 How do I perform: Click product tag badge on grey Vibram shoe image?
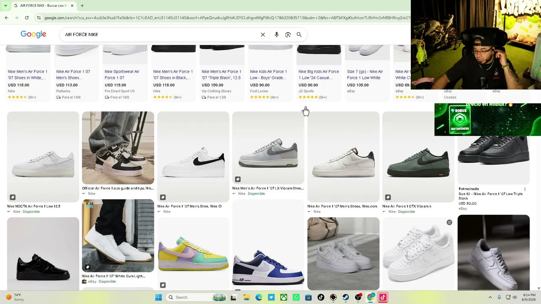(238, 179)
